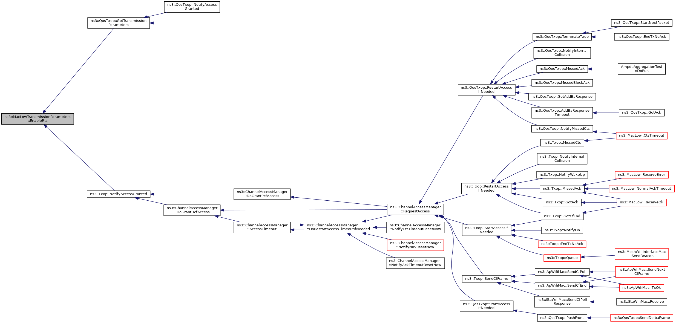This screenshot has width=676, height=323.
Task: Select ChannelAccessManager::DoGrantDcfAccess node
Action: click(192, 210)
